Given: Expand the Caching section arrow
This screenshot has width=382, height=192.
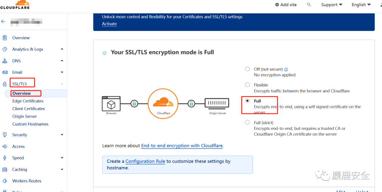Looking at the screenshot, I should [x=62, y=169].
